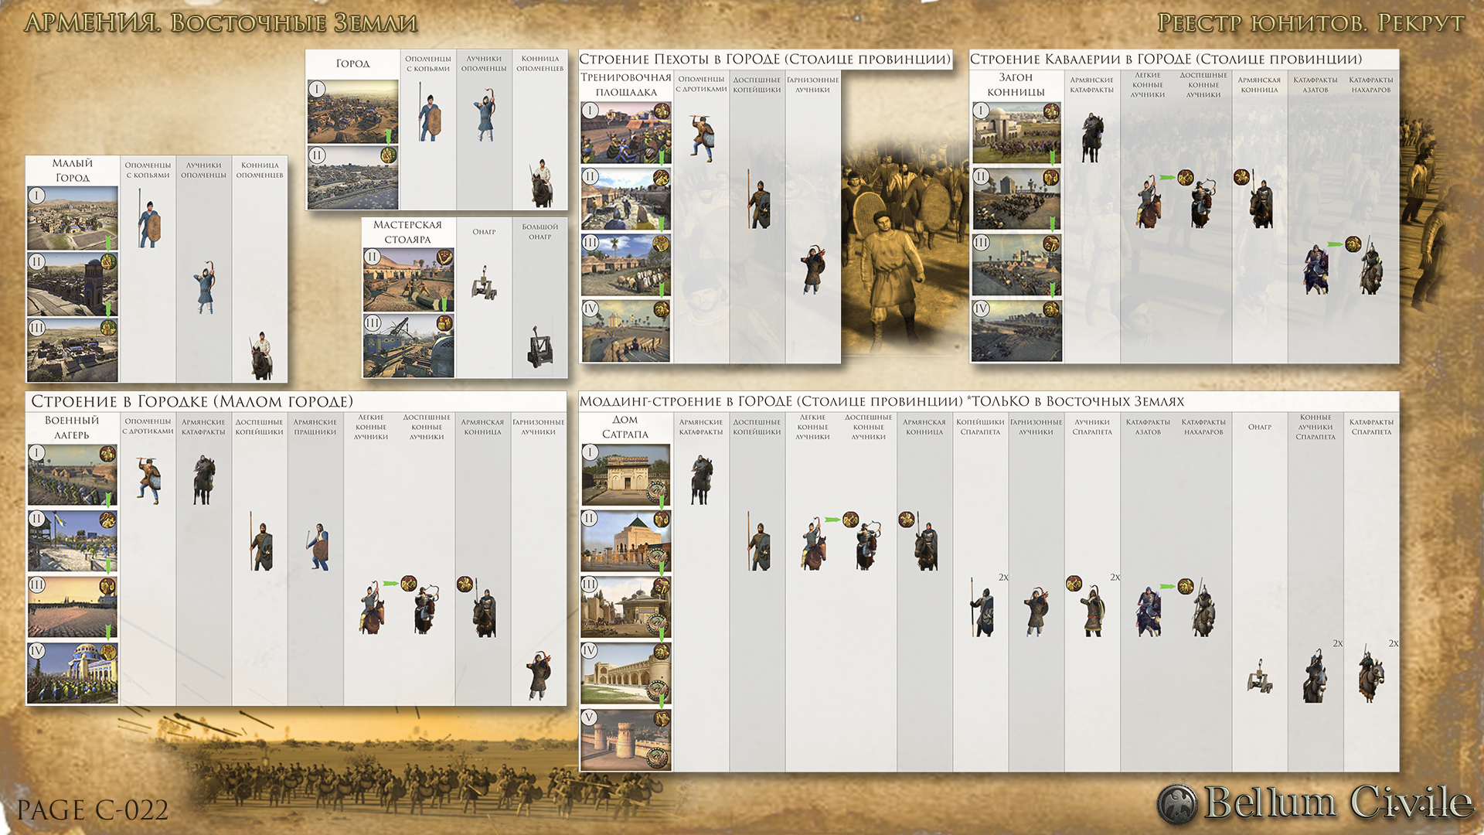1484x835 pixels.
Task: Click the 'PAGE C-022' page label
Action: [93, 809]
